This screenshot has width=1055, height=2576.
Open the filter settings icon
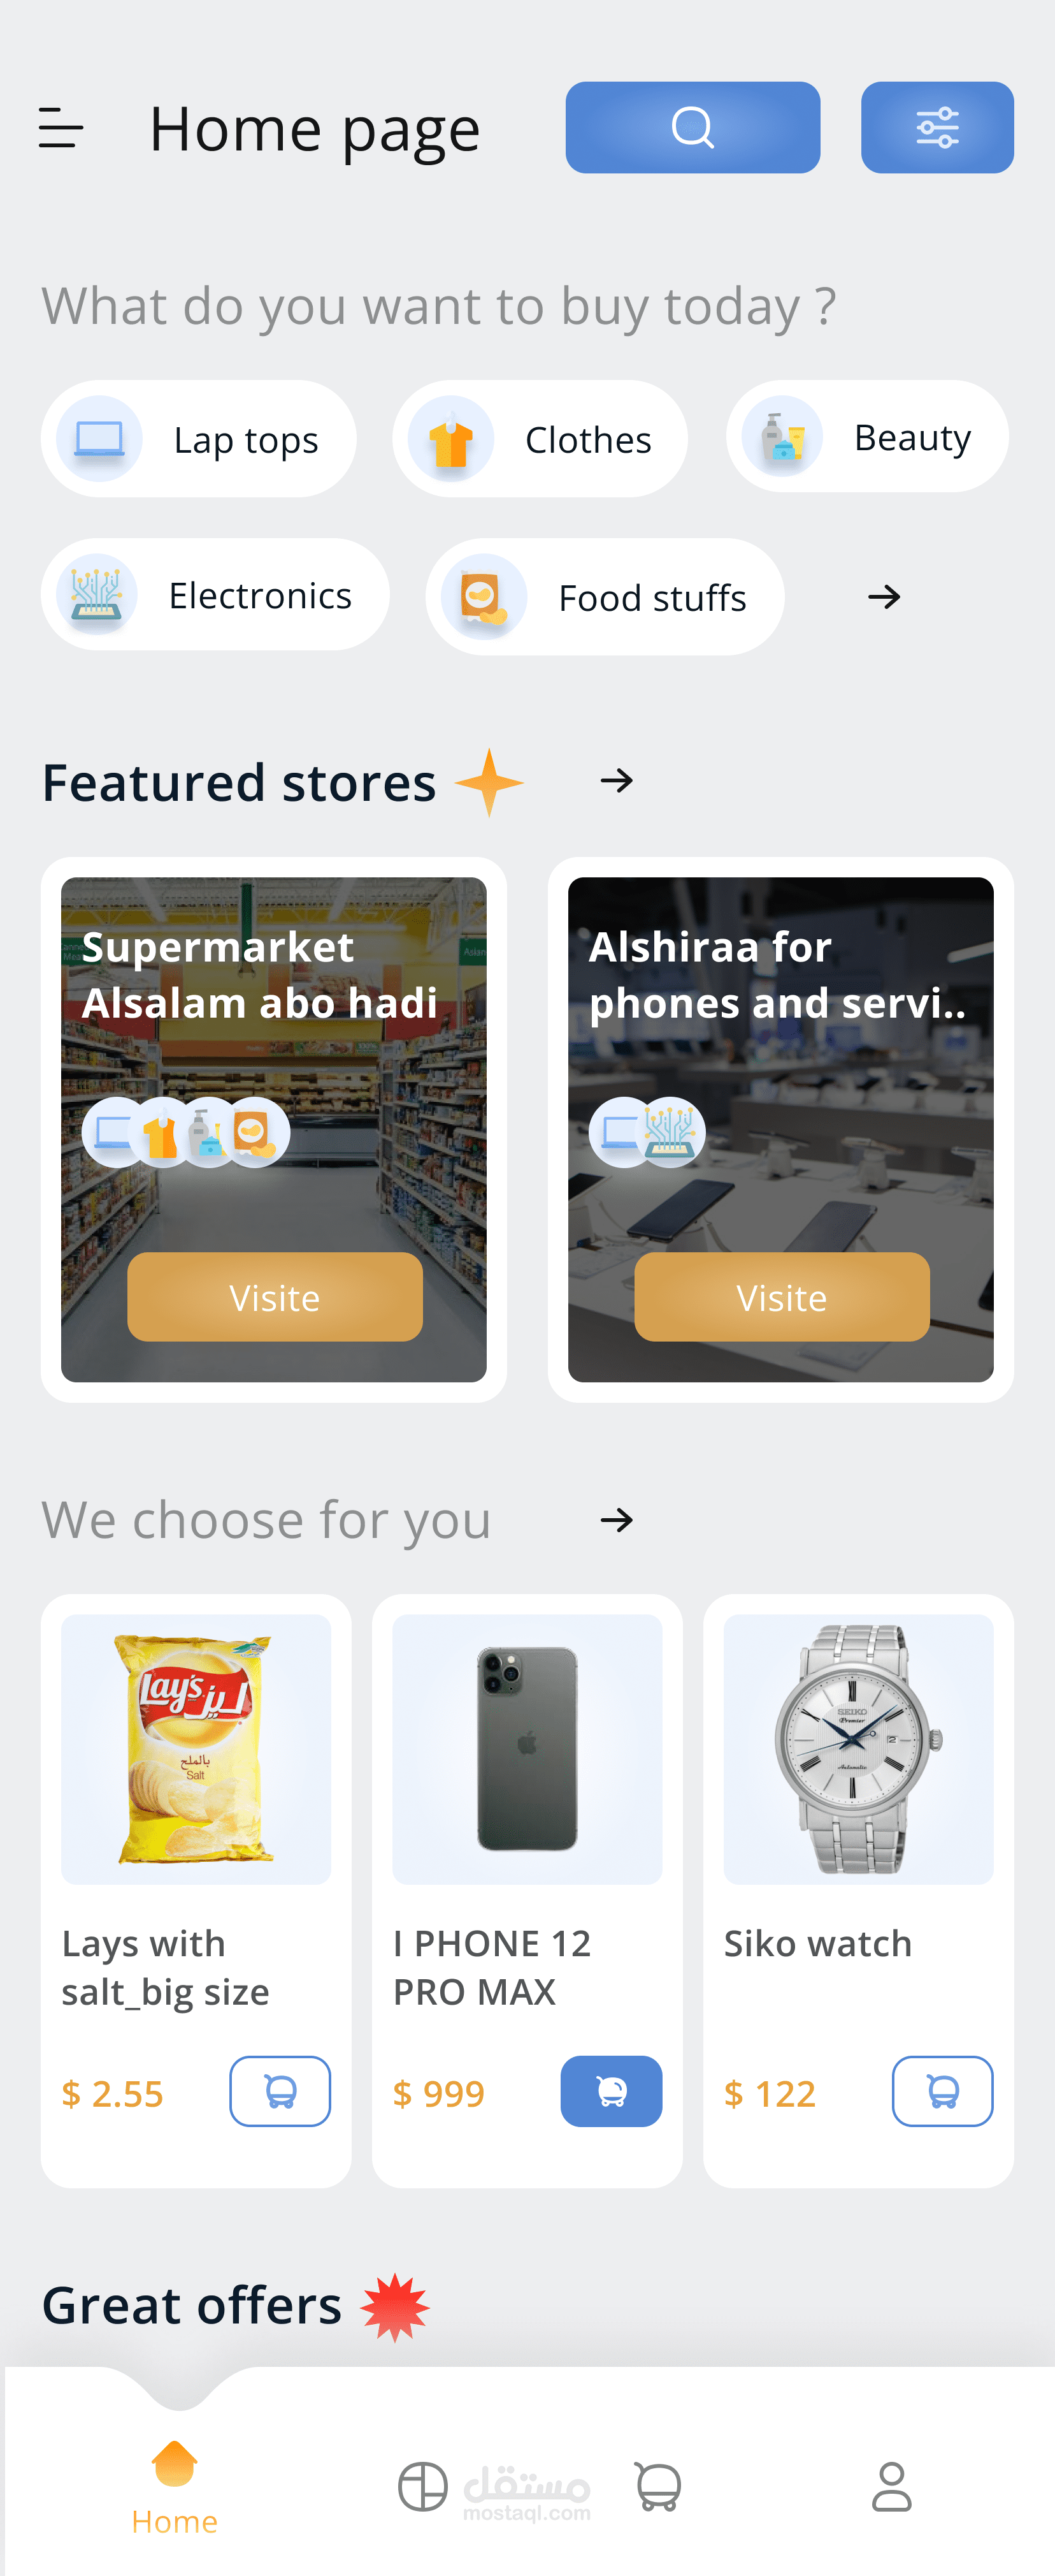pyautogui.click(x=937, y=128)
